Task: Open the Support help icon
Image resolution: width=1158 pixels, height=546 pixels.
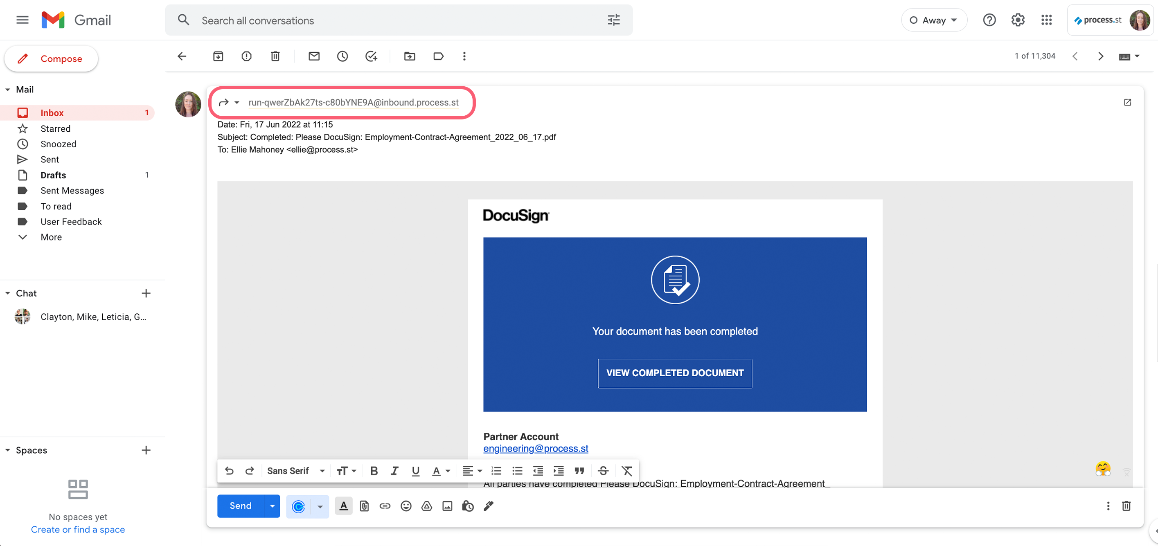Action: 989,20
